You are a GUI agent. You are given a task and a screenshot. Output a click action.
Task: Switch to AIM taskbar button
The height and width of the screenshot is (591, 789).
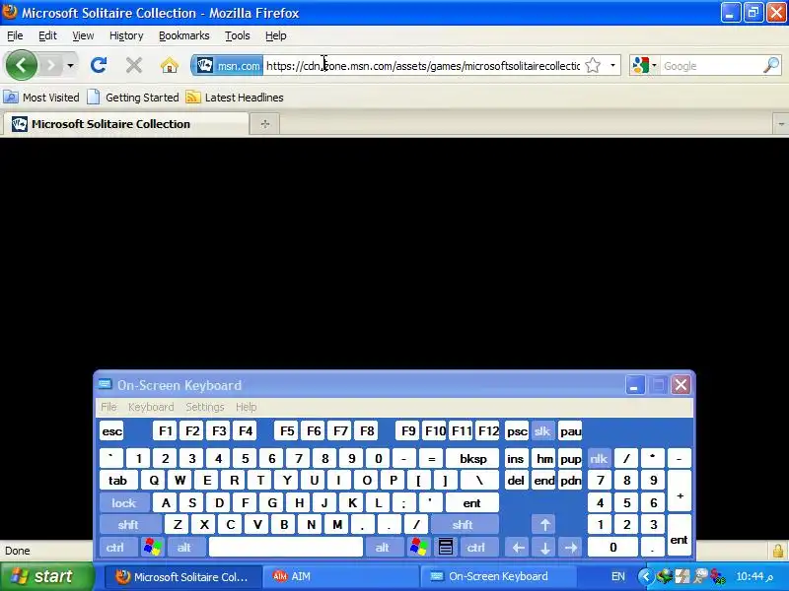340,576
